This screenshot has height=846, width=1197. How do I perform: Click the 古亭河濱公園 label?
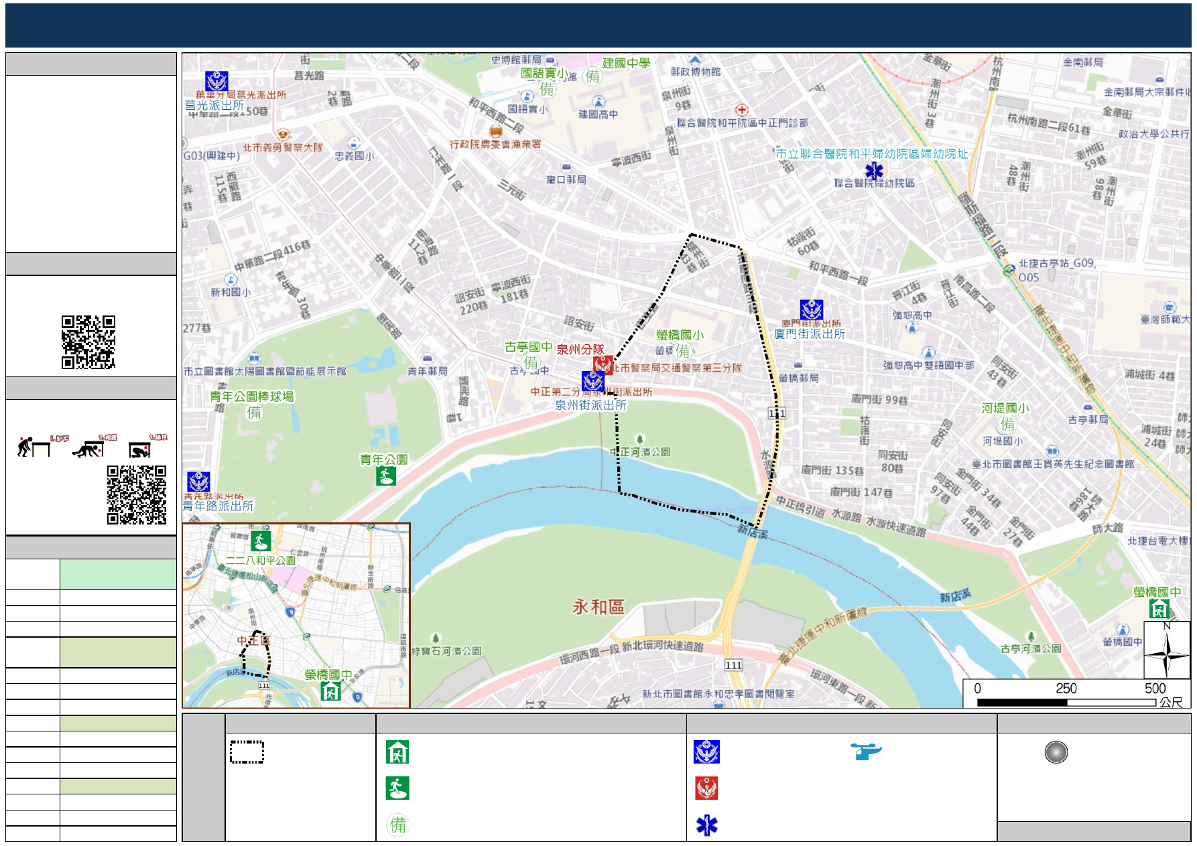click(x=1031, y=648)
